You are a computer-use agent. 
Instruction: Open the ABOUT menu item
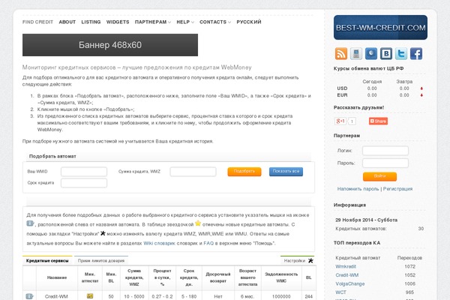coord(67,22)
